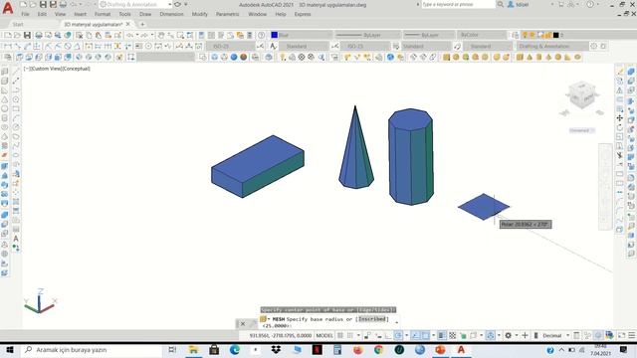Screen dimensions: 637x358
Task: Select the Mesh Torus primitive icon
Action: [577, 58]
